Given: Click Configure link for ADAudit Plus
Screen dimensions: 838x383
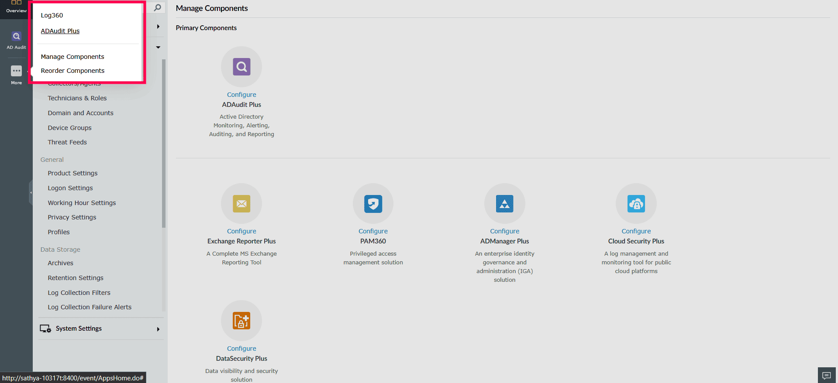Looking at the screenshot, I should tap(241, 95).
